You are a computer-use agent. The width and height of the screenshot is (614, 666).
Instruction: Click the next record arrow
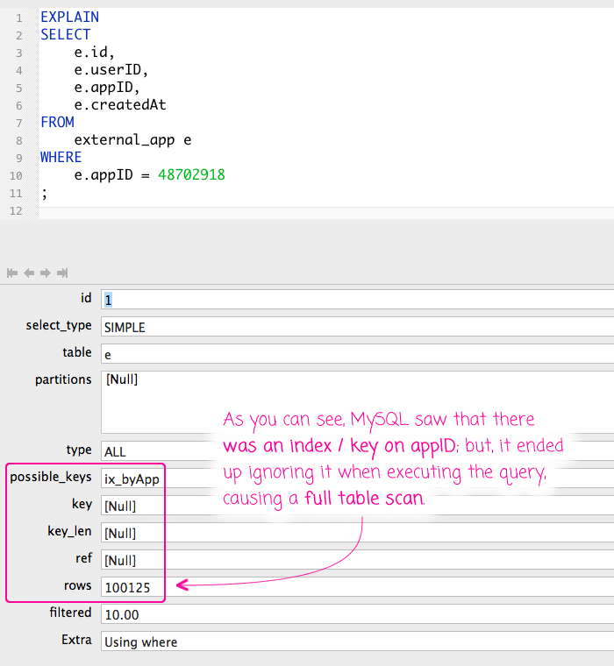click(x=45, y=273)
